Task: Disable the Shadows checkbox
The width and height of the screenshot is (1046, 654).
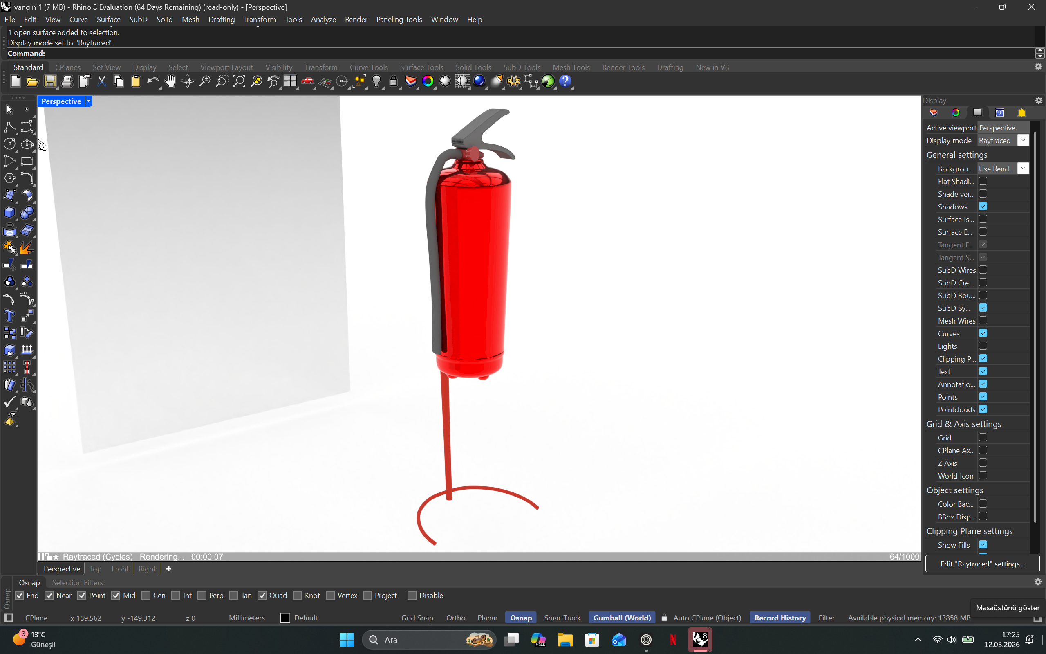Action: [983, 206]
